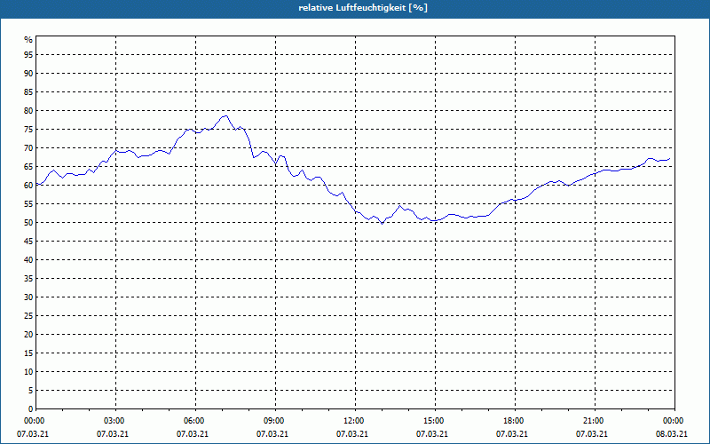Click the '08.03.21' date label

click(x=672, y=434)
